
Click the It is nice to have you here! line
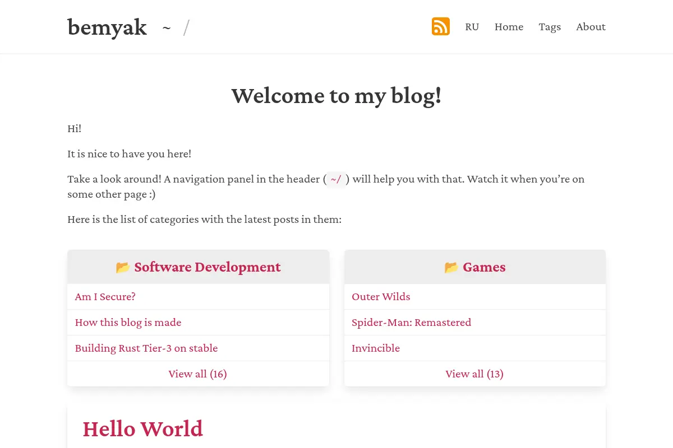pyautogui.click(x=129, y=154)
